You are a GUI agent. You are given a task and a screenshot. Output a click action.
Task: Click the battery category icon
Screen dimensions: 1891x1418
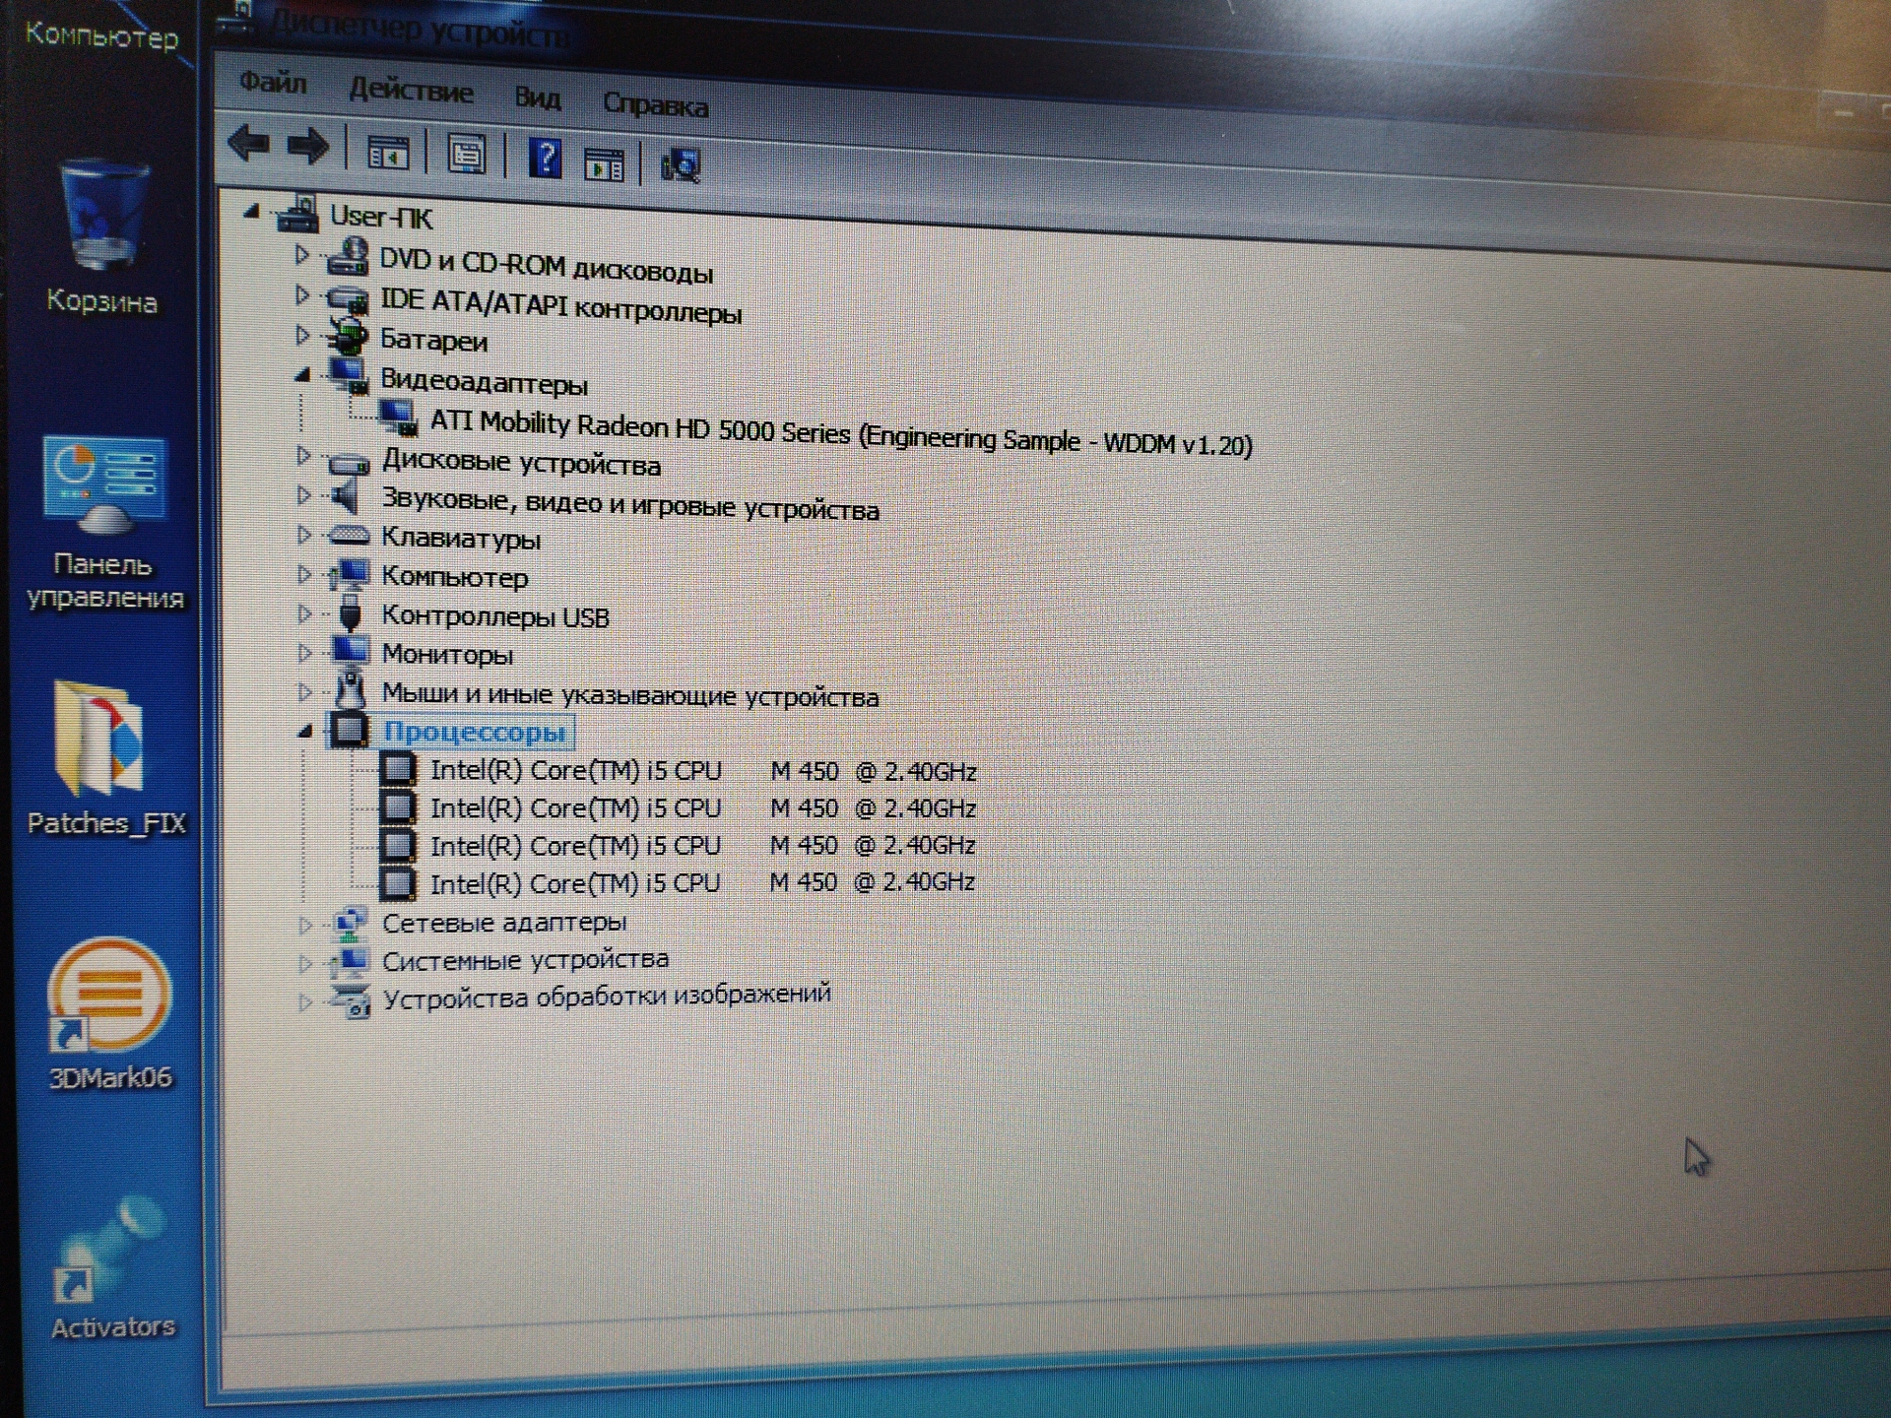click(x=347, y=337)
